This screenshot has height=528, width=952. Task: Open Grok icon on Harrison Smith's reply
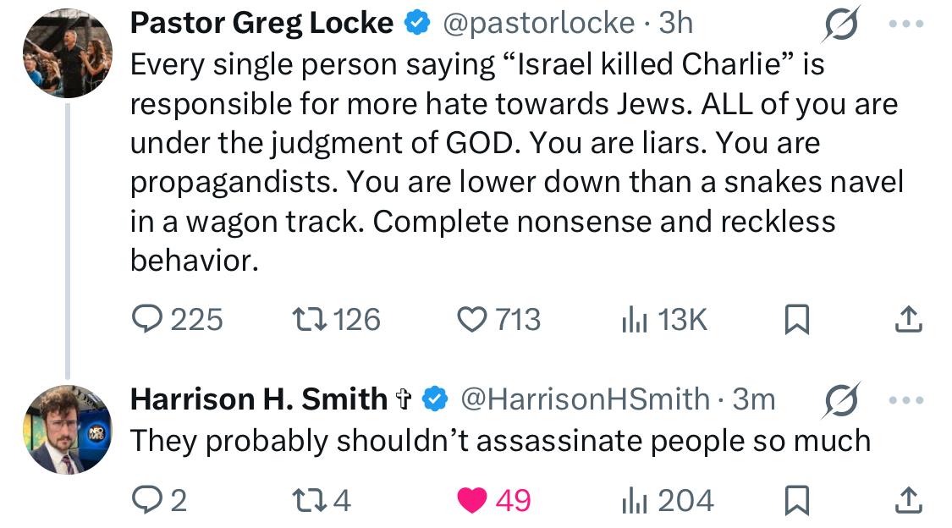pyautogui.click(x=842, y=399)
